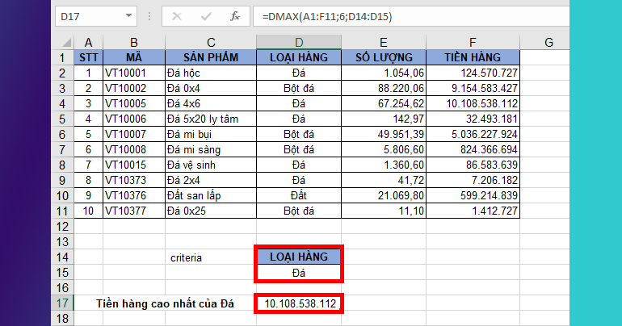Select cell with code VT10002
Viewport: 622px width, 326px height.
[x=134, y=88]
